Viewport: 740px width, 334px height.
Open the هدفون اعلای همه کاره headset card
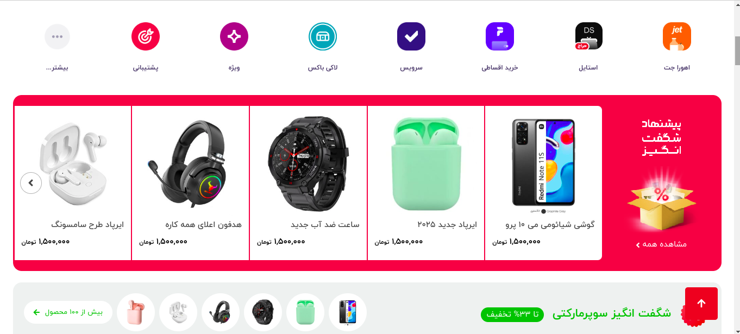(190, 183)
